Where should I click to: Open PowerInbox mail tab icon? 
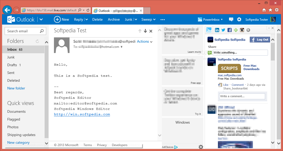209,30
